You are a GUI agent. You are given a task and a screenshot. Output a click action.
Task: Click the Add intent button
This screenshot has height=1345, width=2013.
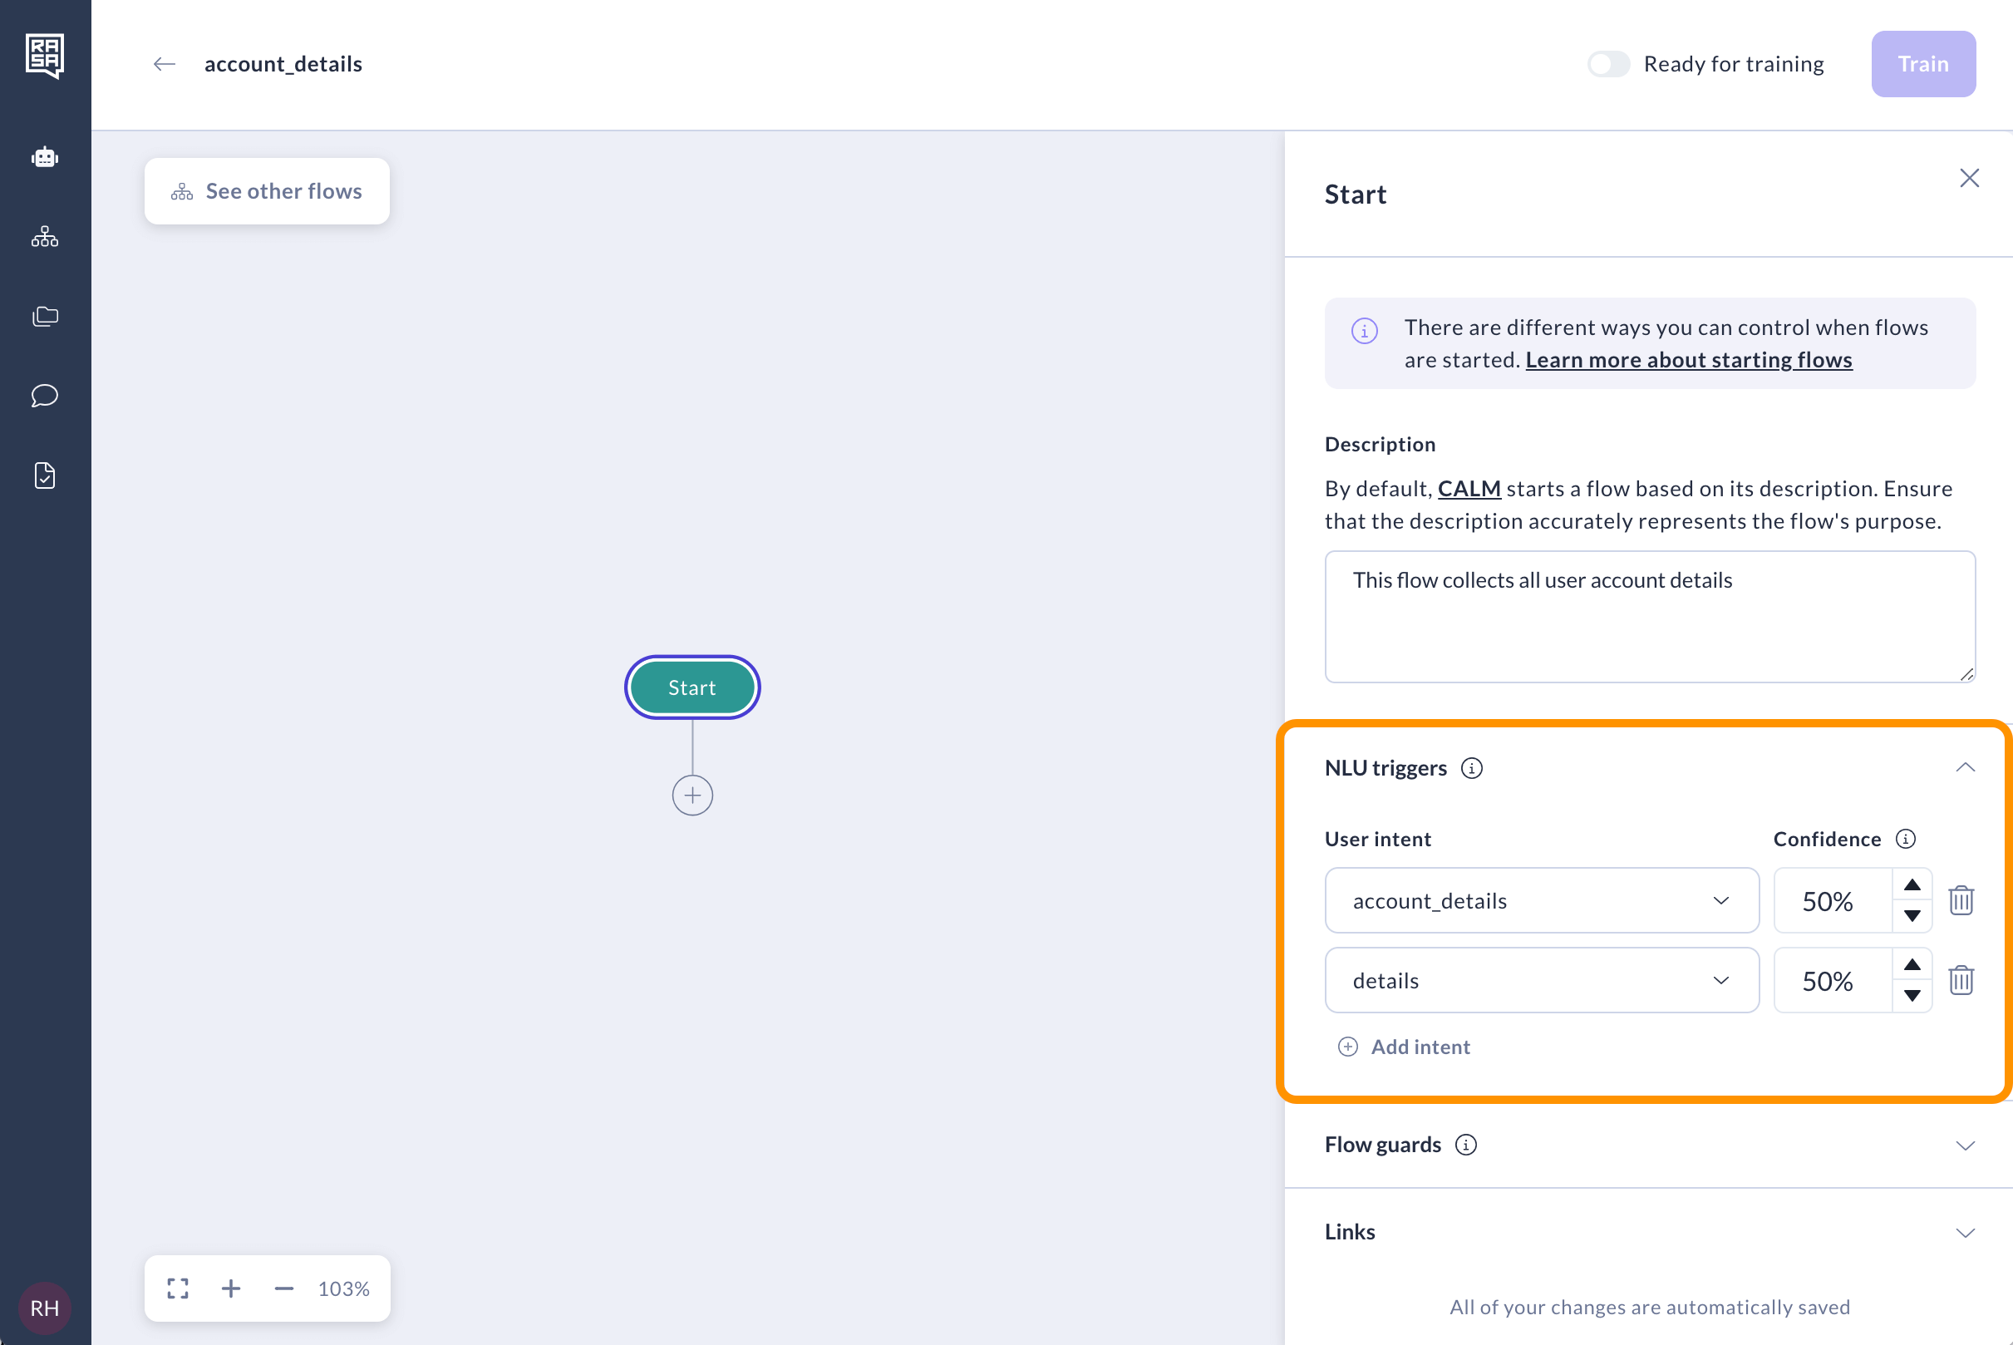1404,1047
